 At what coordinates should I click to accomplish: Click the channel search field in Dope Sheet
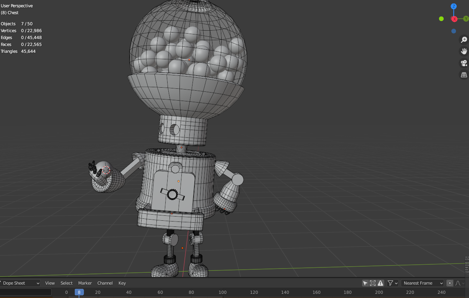(x=26, y=292)
